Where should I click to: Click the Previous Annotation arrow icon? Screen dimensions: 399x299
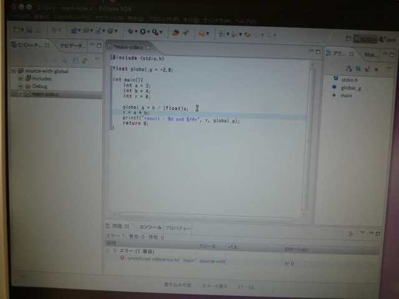[234, 34]
